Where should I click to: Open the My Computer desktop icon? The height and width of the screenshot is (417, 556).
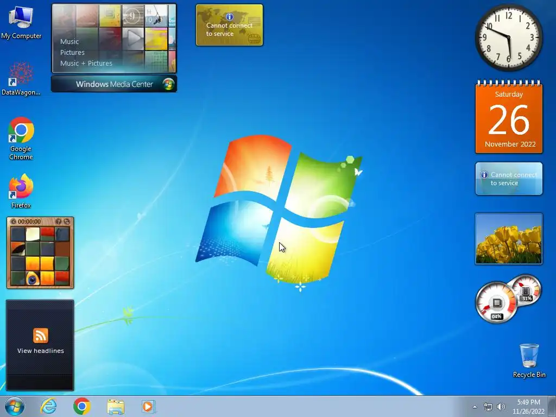pos(21,23)
